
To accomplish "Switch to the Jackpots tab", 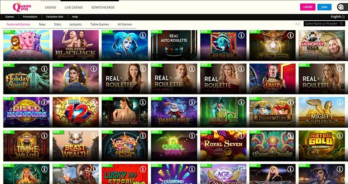I will coord(75,24).
